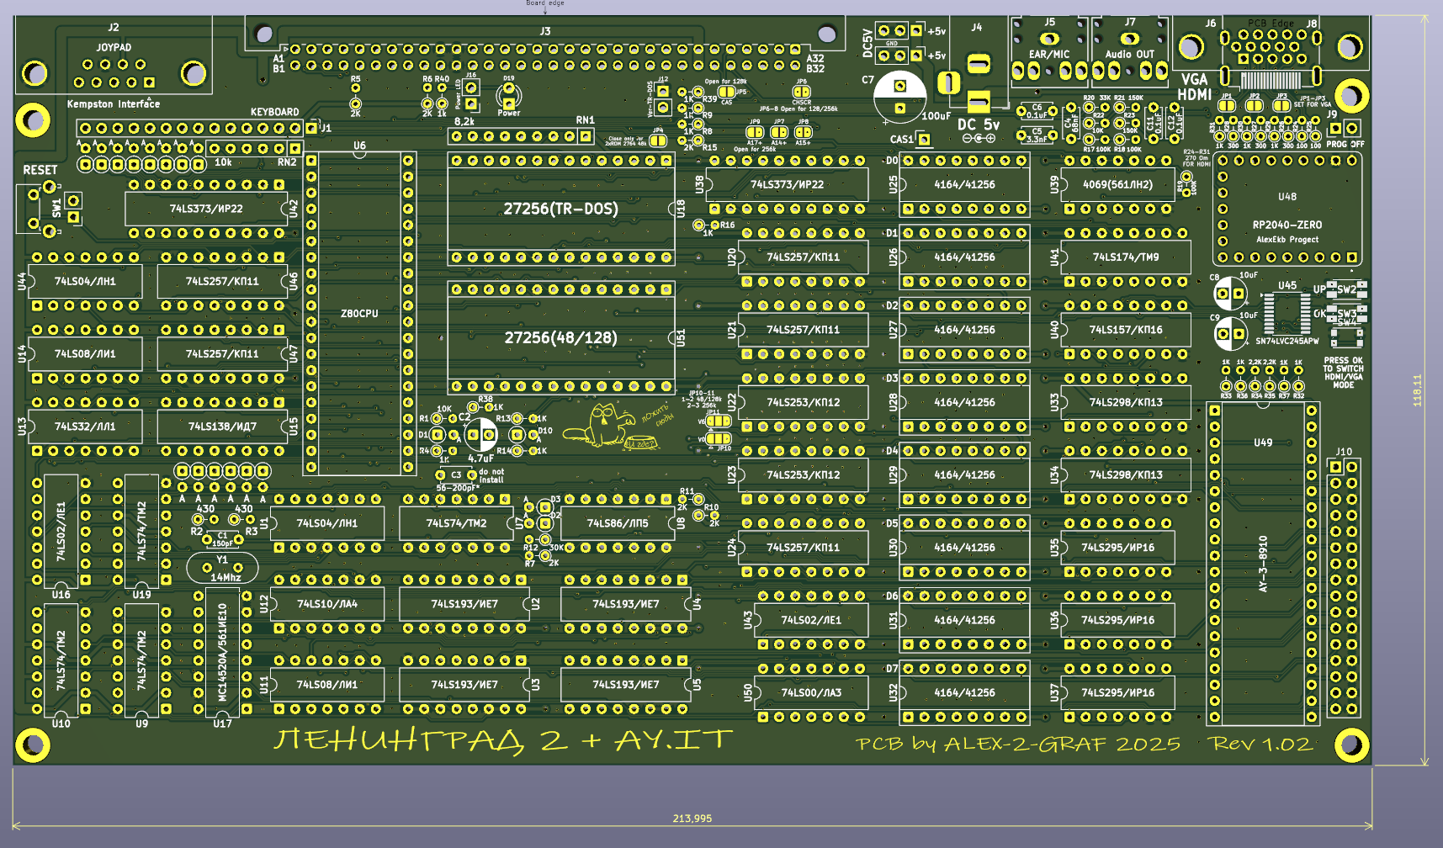Image resolution: width=1443 pixels, height=848 pixels.
Task: Click the 118,11 height dimension label
Action: tap(1417, 390)
